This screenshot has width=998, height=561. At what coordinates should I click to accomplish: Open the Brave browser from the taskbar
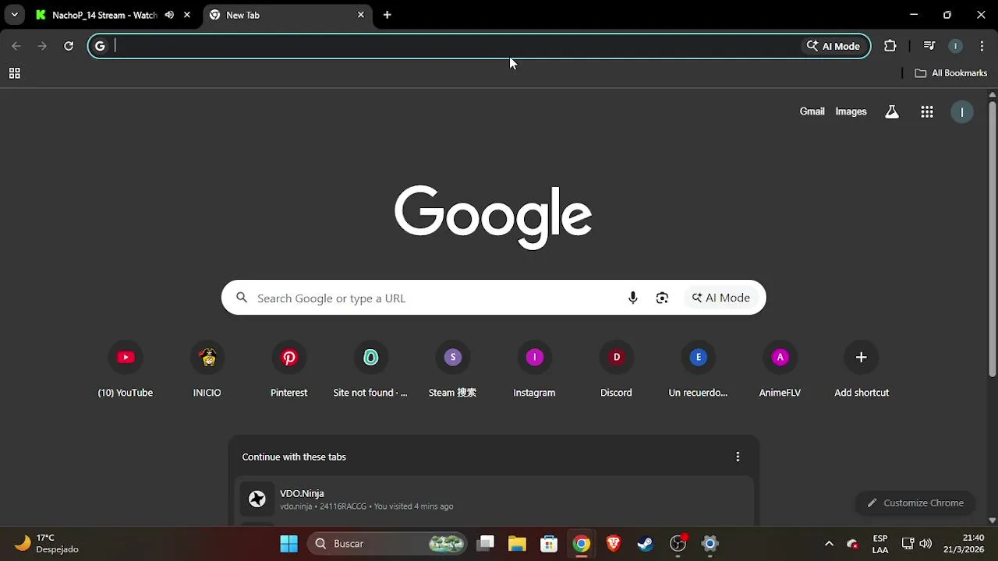[614, 544]
